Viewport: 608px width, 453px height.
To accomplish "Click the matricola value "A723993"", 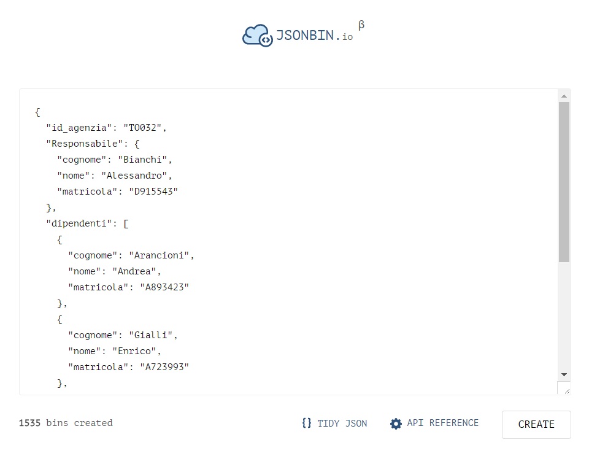I will point(164,367).
